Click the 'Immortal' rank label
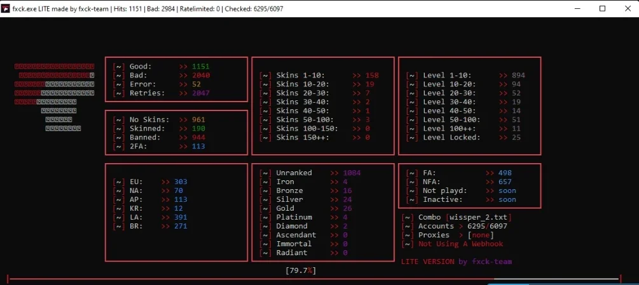The image size is (639, 285). pyautogui.click(x=294, y=244)
